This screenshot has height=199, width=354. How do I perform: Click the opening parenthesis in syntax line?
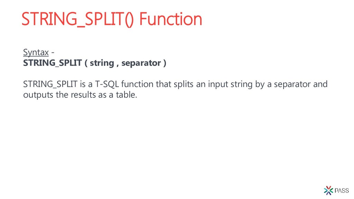[x=86, y=63]
